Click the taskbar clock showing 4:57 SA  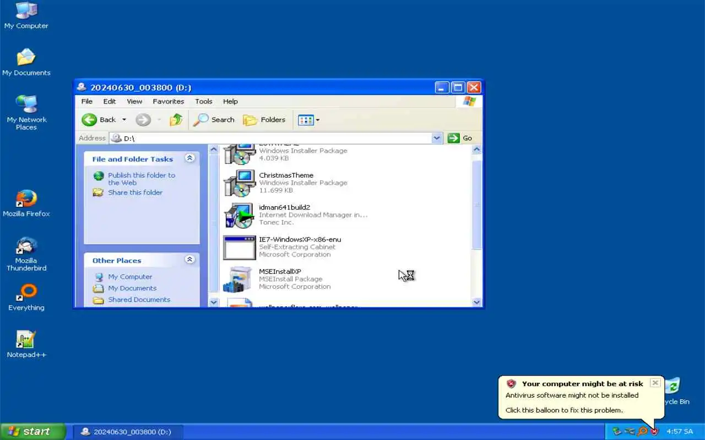680,432
